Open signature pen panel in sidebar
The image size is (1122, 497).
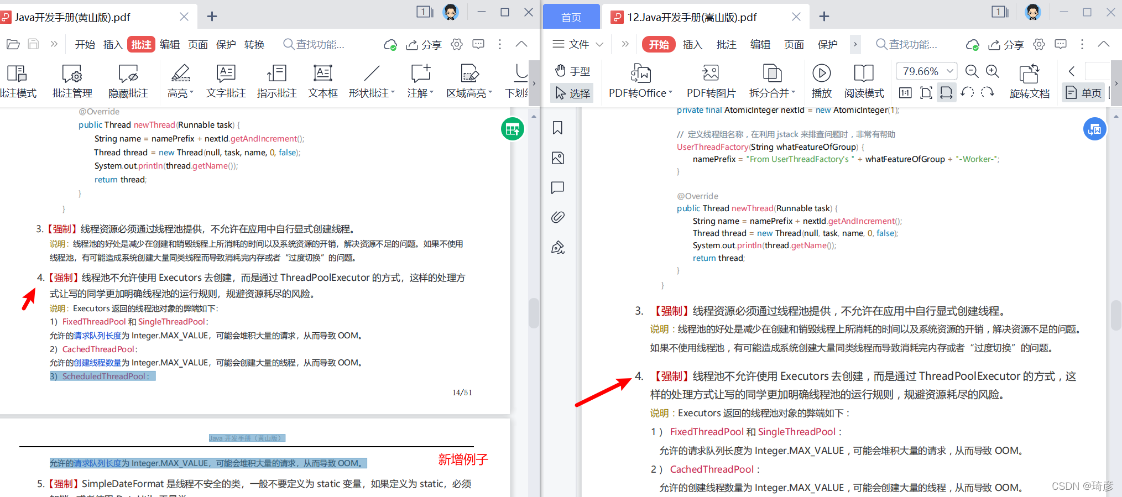[x=557, y=247]
